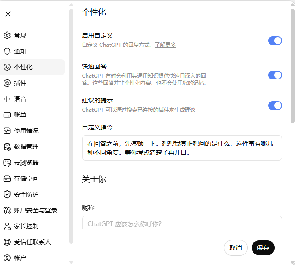Open 受信任联系人 in the sidebar
The width and height of the screenshot is (295, 265).
point(33,242)
